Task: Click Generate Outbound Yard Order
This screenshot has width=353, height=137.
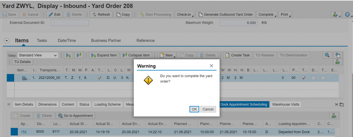Action: pos(225,14)
